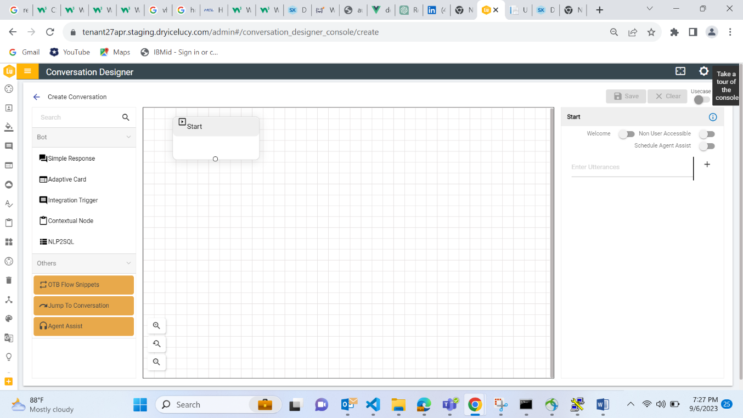Screen dimensions: 743x418
Task: Zoom into the canvas with magnifier
Action: 156,325
